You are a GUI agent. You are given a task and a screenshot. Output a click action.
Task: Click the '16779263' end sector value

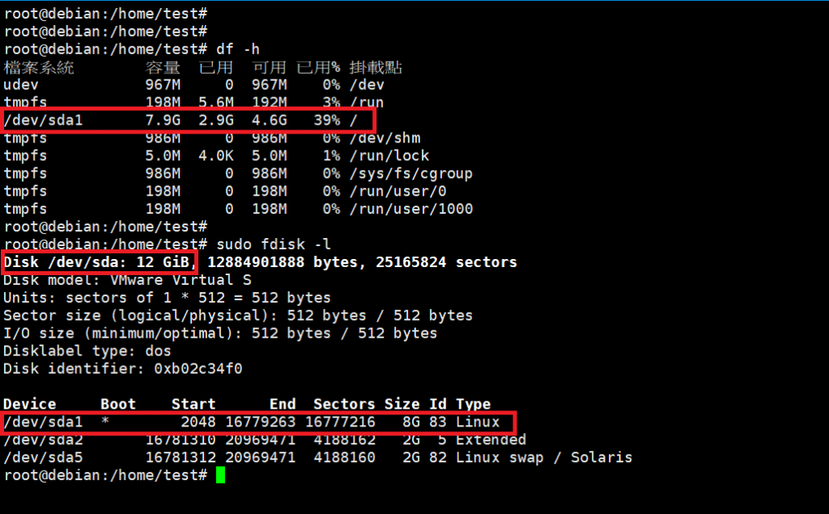(x=260, y=422)
